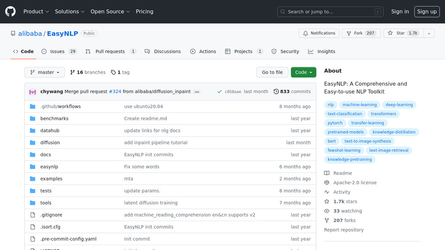Click the license scale icon in About

(x=327, y=182)
